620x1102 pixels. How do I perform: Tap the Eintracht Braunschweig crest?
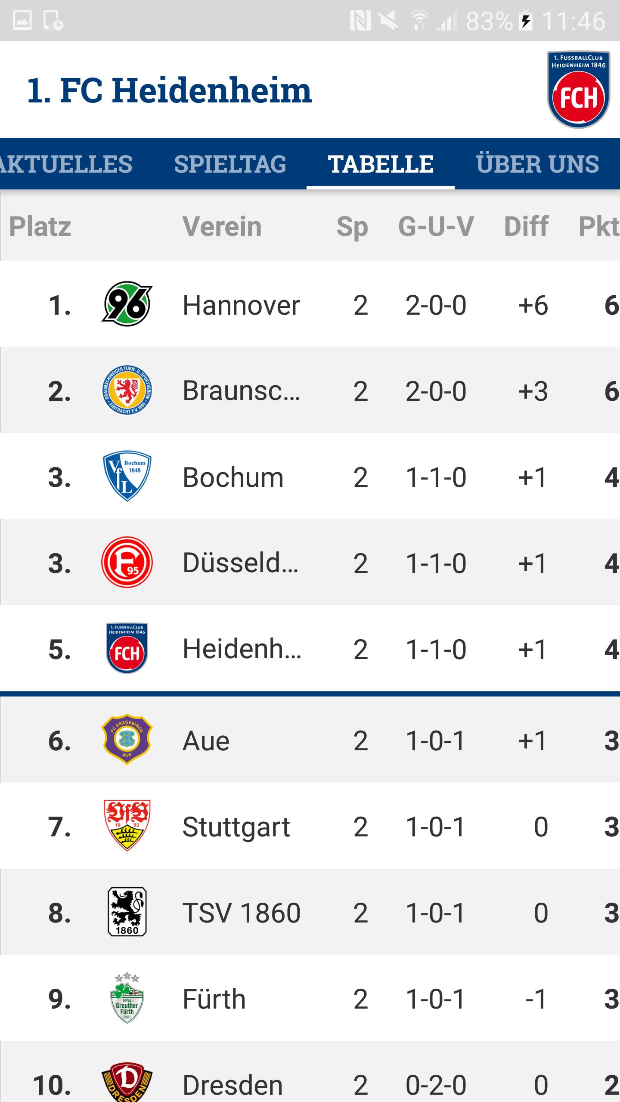tap(127, 390)
